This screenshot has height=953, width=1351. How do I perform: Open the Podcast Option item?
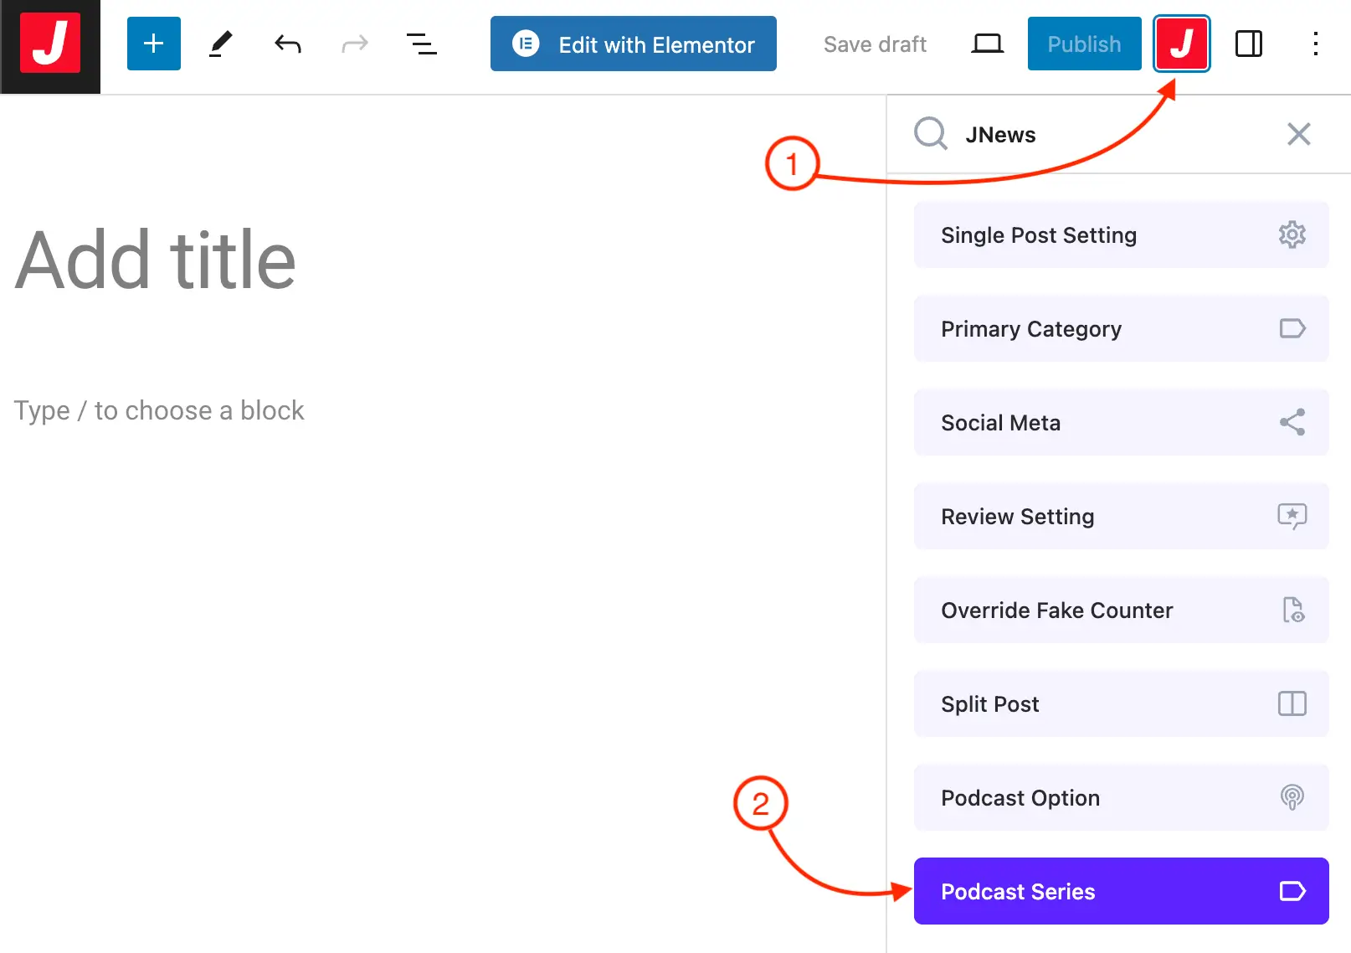(x=1121, y=798)
